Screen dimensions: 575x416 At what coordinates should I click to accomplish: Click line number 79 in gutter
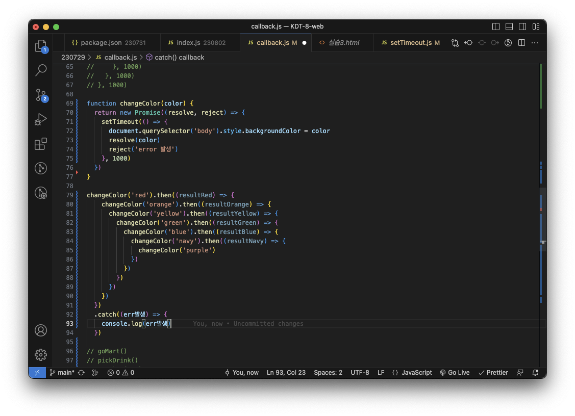[x=70, y=195]
